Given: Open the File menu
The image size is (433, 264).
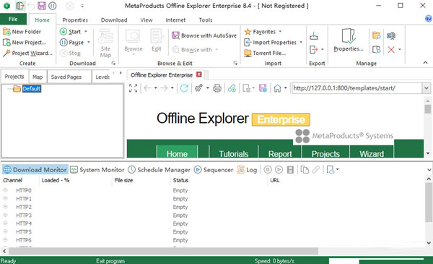Looking at the screenshot, I should click(13, 19).
